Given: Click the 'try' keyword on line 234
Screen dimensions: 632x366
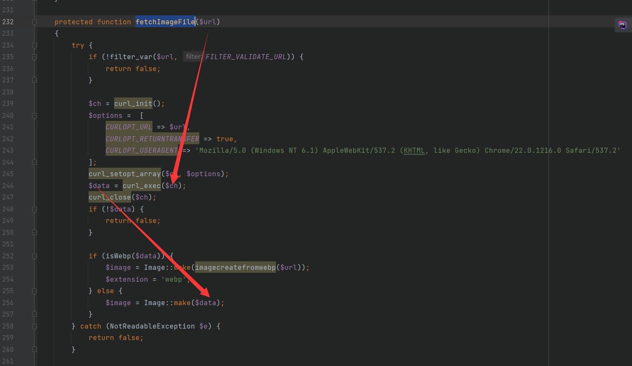Looking at the screenshot, I should [x=78, y=45].
